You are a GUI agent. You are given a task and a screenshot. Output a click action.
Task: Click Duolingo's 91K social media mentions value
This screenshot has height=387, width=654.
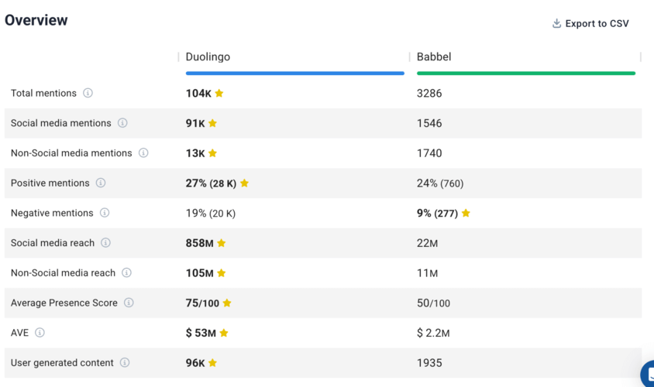coord(195,123)
